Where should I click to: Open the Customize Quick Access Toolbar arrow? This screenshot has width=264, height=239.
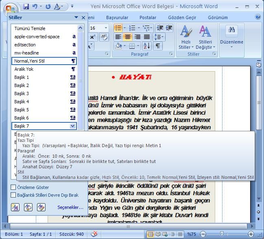[x=72, y=7]
